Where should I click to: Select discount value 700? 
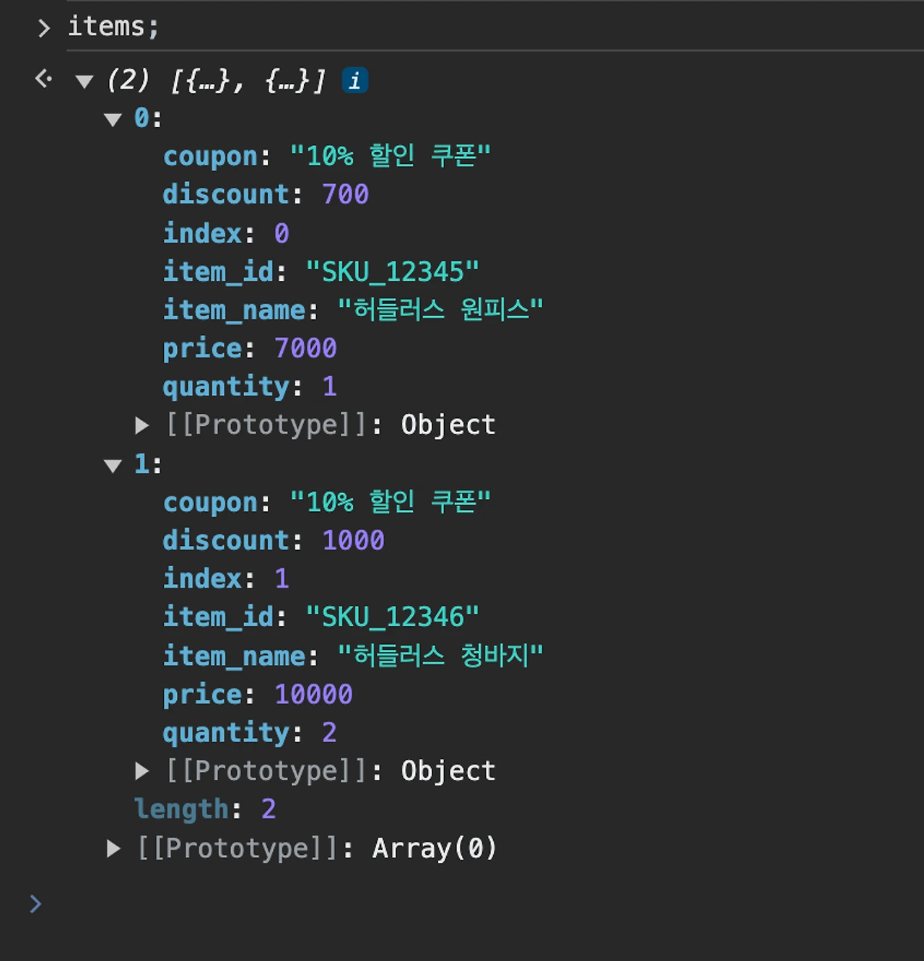pos(345,194)
